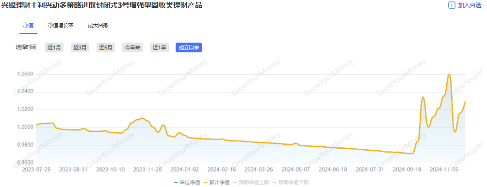Viewport: 487px width, 187px height.
Task: Open the 净值增长率 tab
Action: [61, 25]
